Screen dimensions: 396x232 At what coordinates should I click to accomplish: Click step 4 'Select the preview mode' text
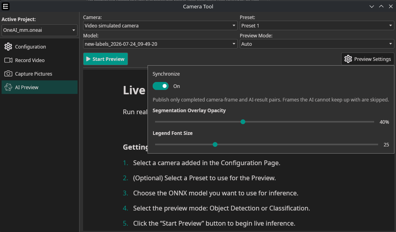point(221,208)
